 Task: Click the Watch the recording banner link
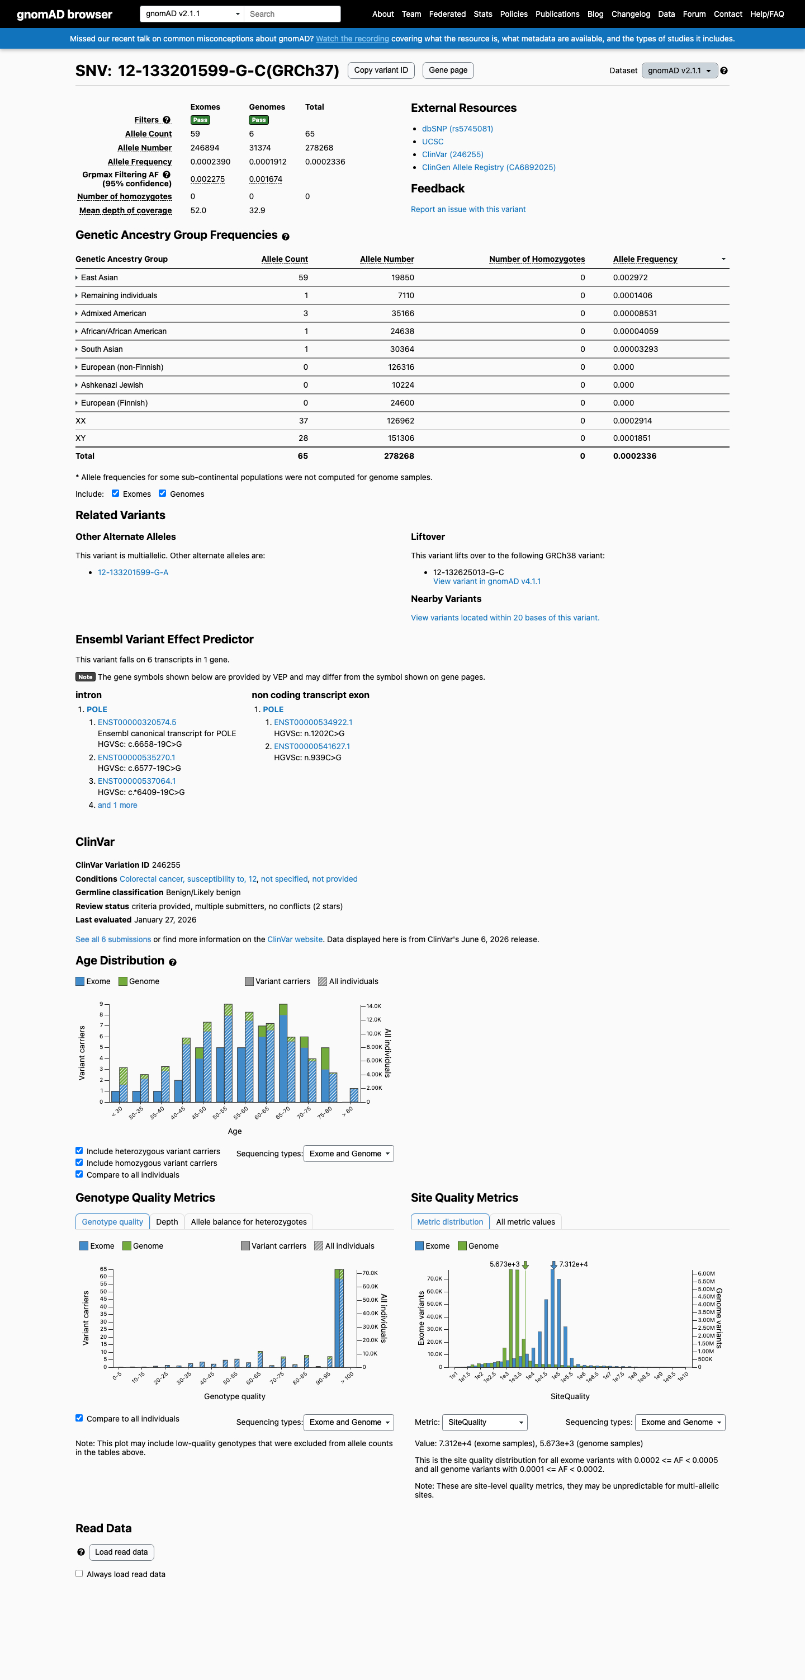pos(353,39)
